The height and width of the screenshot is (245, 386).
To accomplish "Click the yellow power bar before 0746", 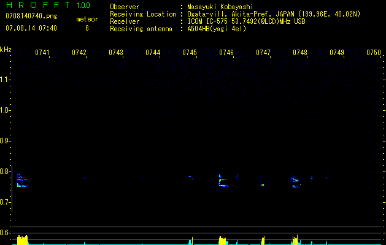I will click(222, 240).
